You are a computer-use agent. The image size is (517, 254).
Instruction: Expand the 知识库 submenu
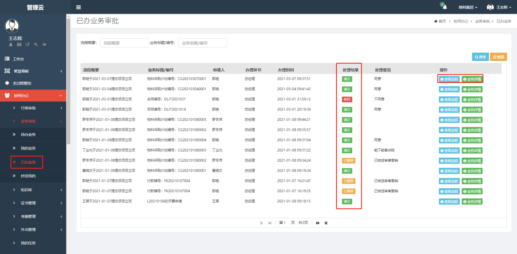(x=33, y=189)
